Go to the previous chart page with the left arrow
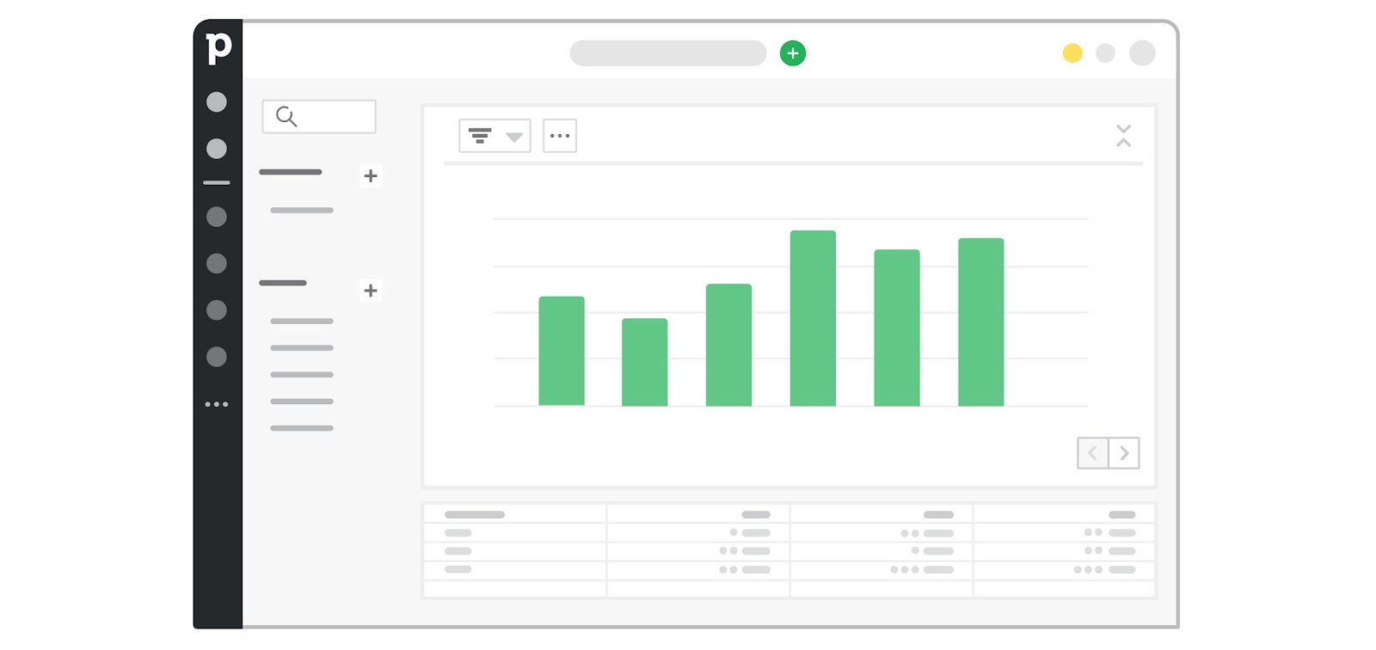 1093,453
